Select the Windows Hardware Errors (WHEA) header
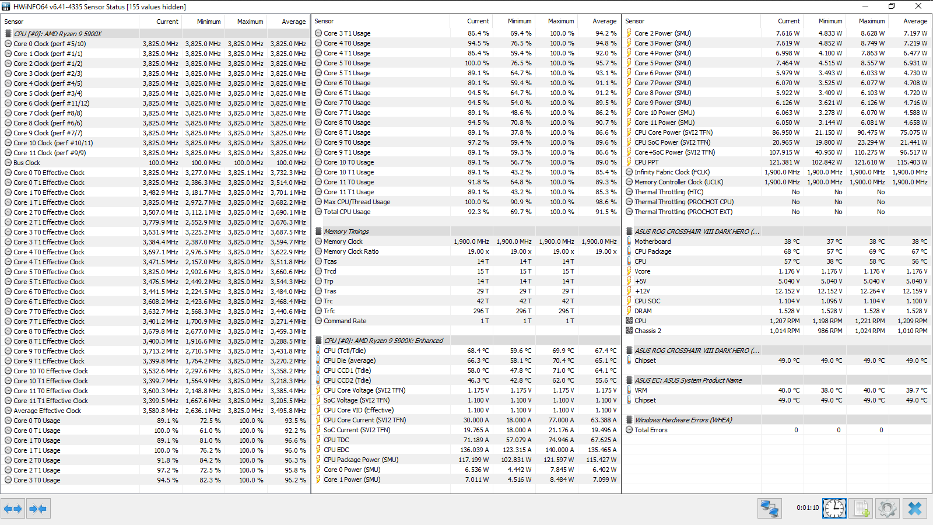This screenshot has width=933, height=525. coord(777,420)
